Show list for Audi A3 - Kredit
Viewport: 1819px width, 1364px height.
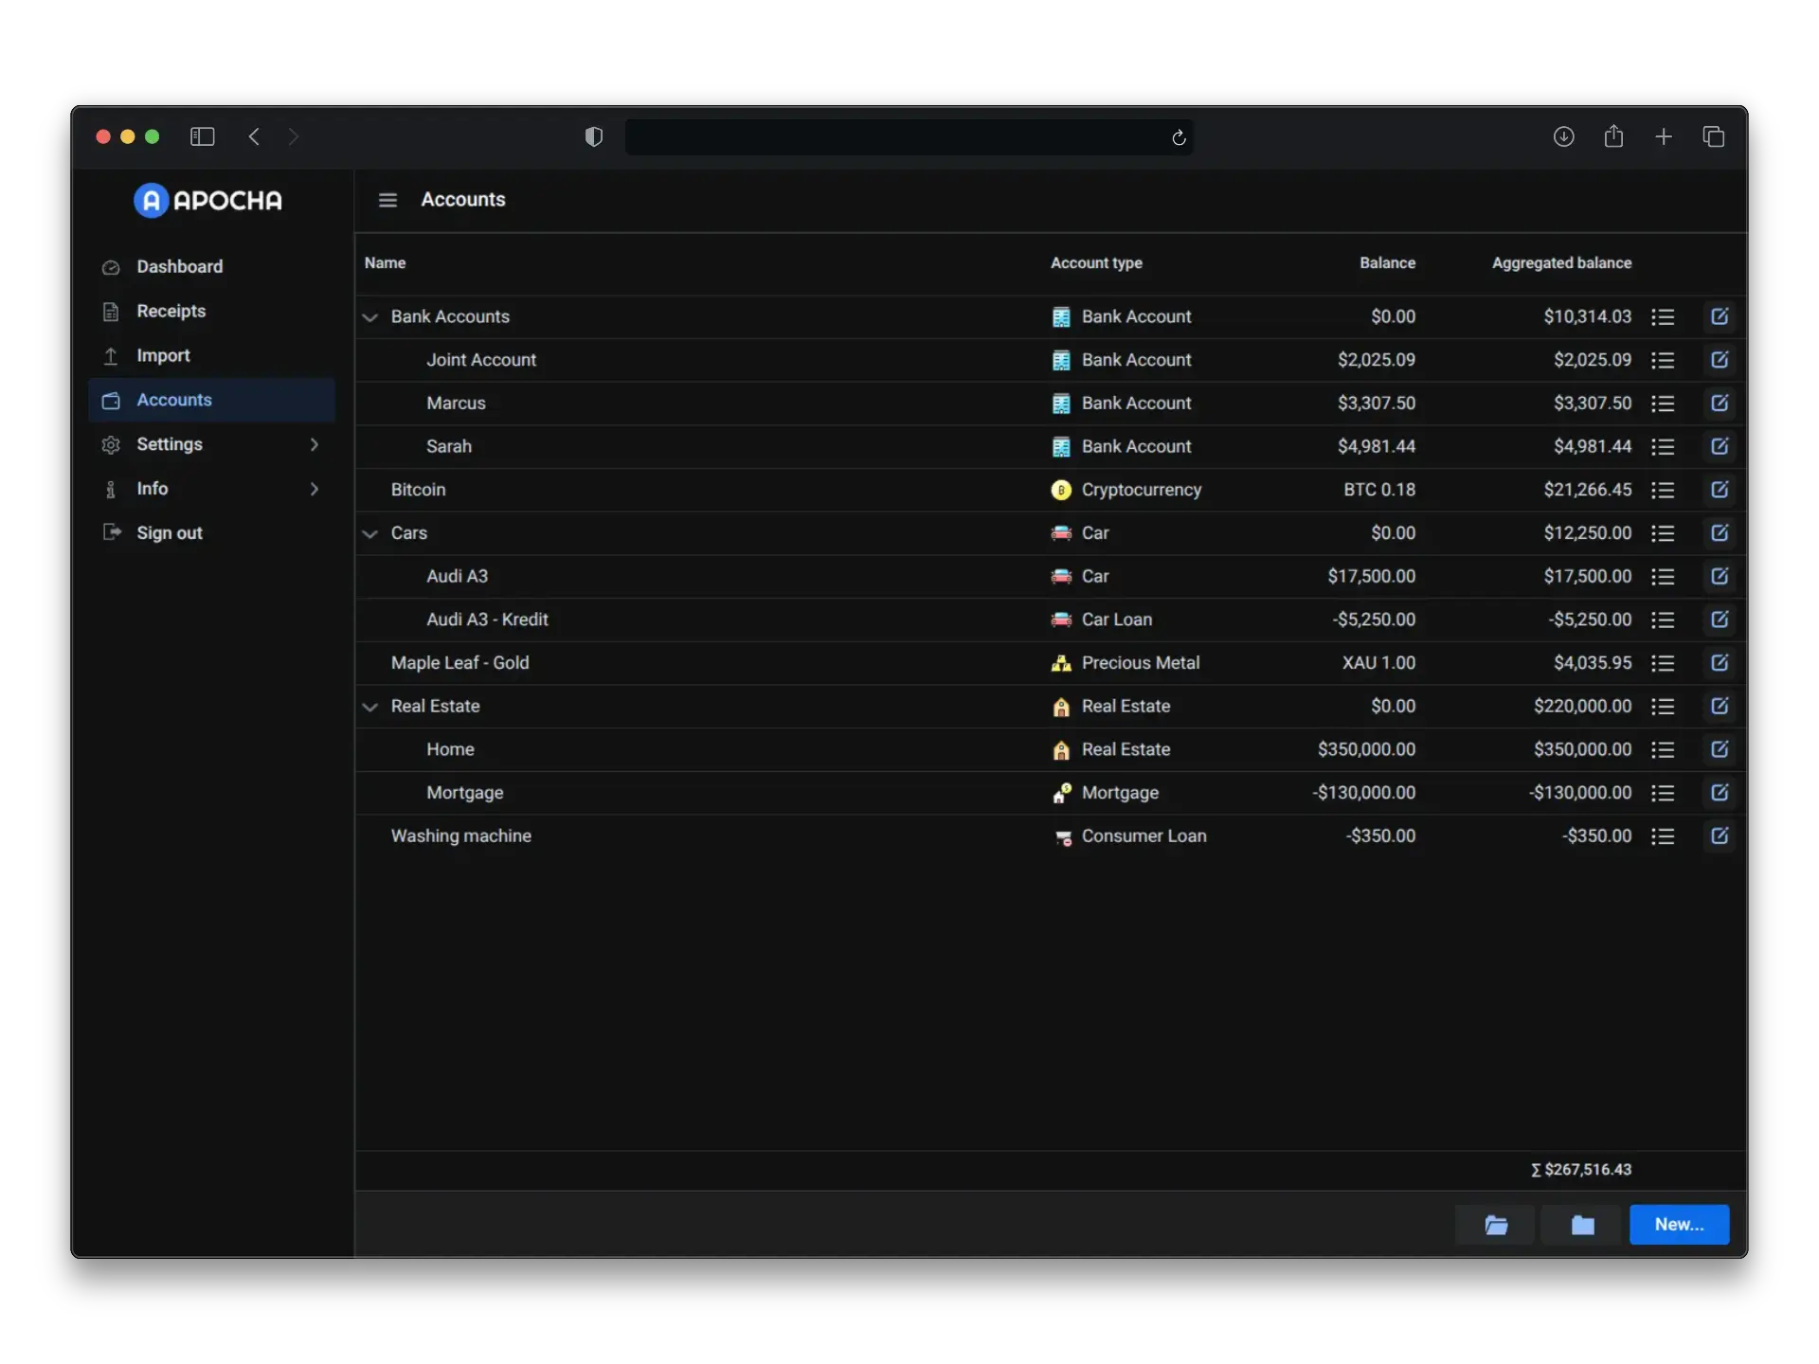point(1663,619)
